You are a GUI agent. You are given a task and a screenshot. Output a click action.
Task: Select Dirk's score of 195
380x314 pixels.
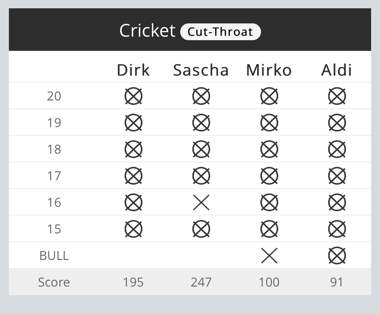[133, 282]
